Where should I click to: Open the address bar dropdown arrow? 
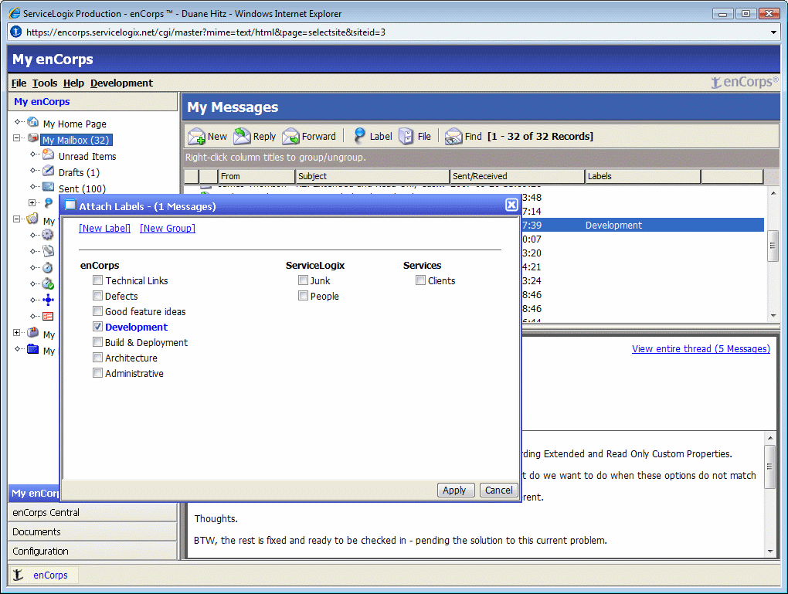[773, 32]
